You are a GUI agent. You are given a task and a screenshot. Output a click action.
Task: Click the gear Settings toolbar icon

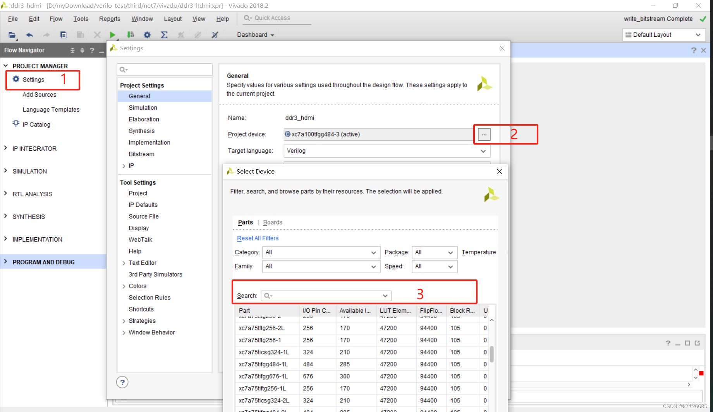tap(147, 35)
